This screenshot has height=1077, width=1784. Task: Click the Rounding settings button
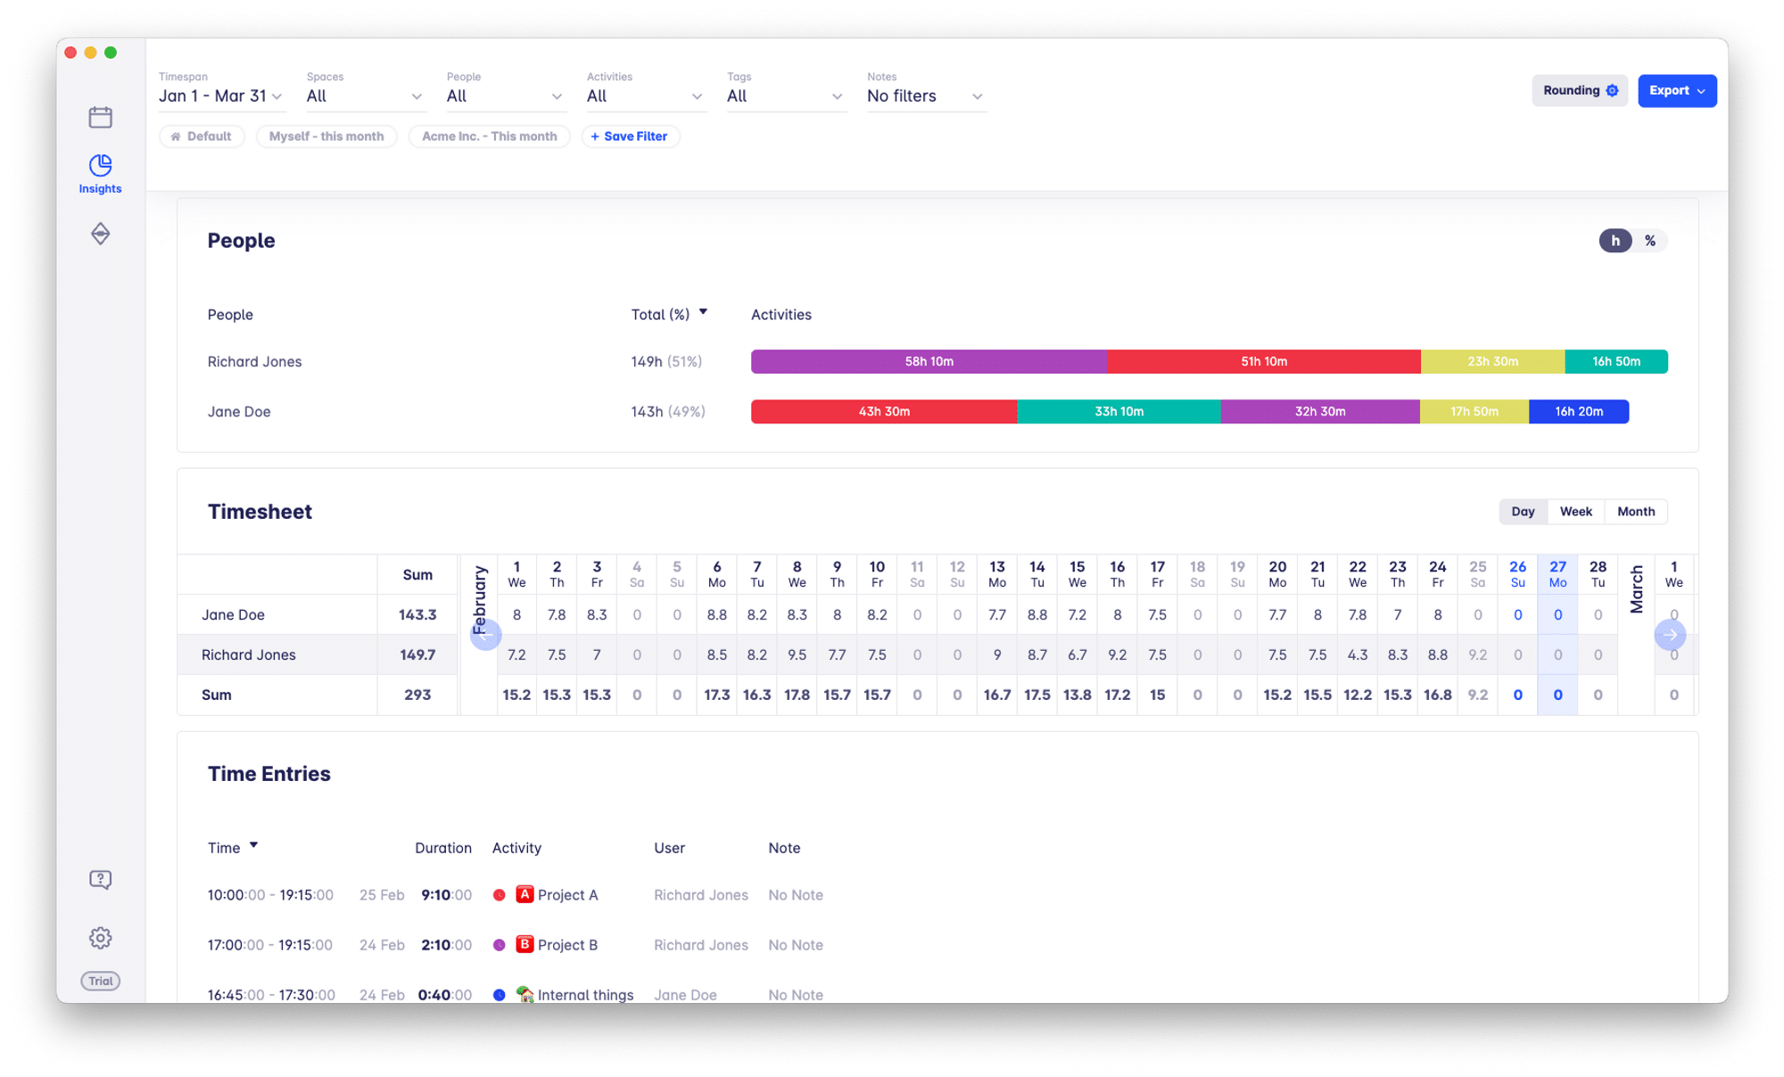coord(1579,91)
